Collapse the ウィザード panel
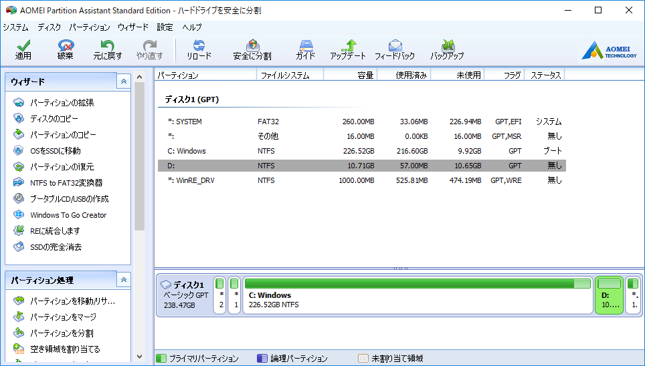The image size is (645, 366). coord(124,81)
